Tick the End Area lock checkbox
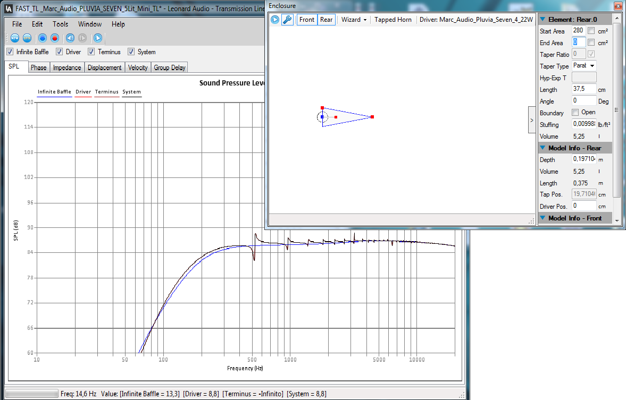 (591, 42)
